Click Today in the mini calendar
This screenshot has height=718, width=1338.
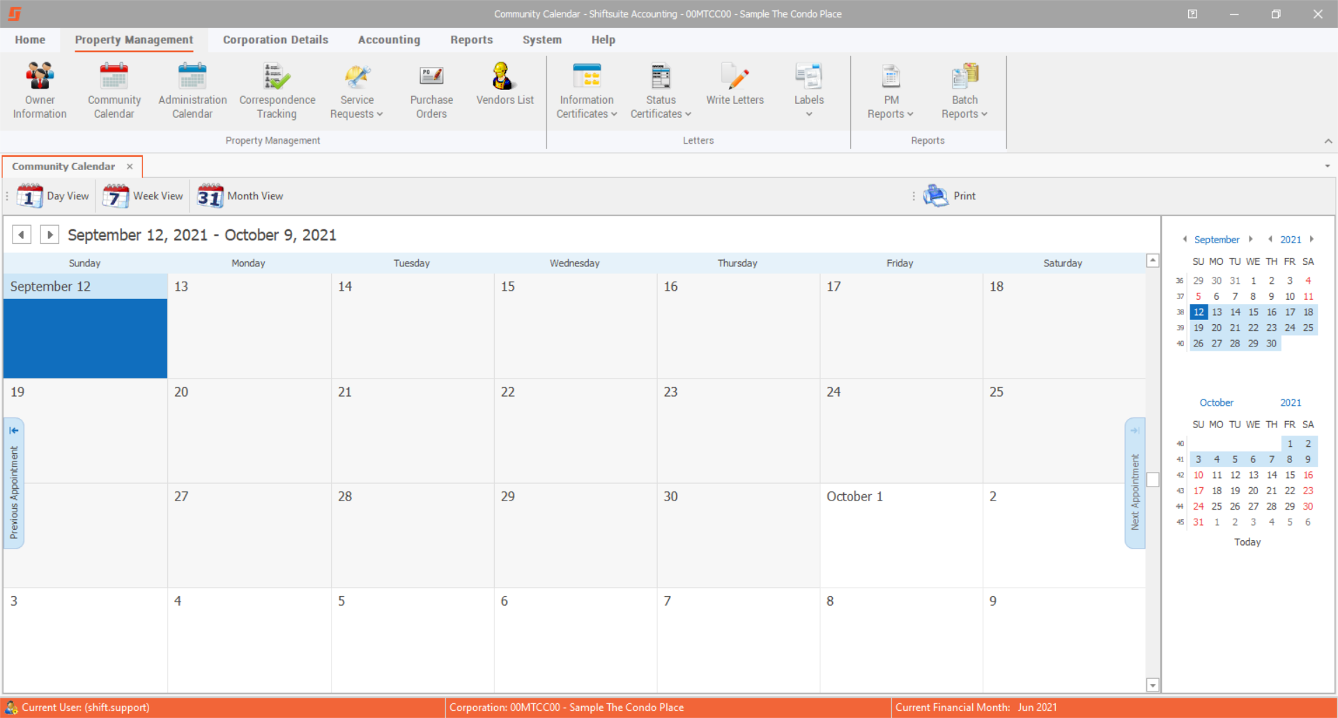tap(1247, 542)
